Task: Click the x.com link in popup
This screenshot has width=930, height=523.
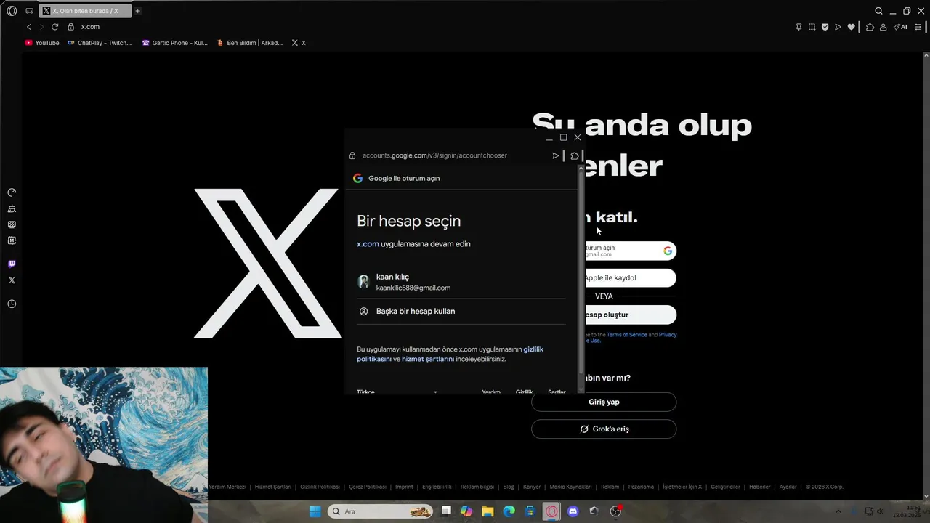Action: point(368,244)
